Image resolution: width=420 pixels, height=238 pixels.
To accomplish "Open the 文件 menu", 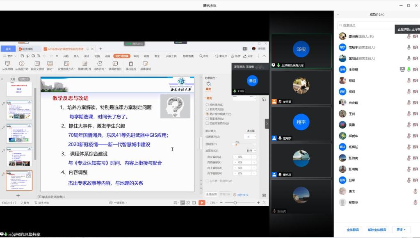I will pyautogui.click(x=9, y=55).
